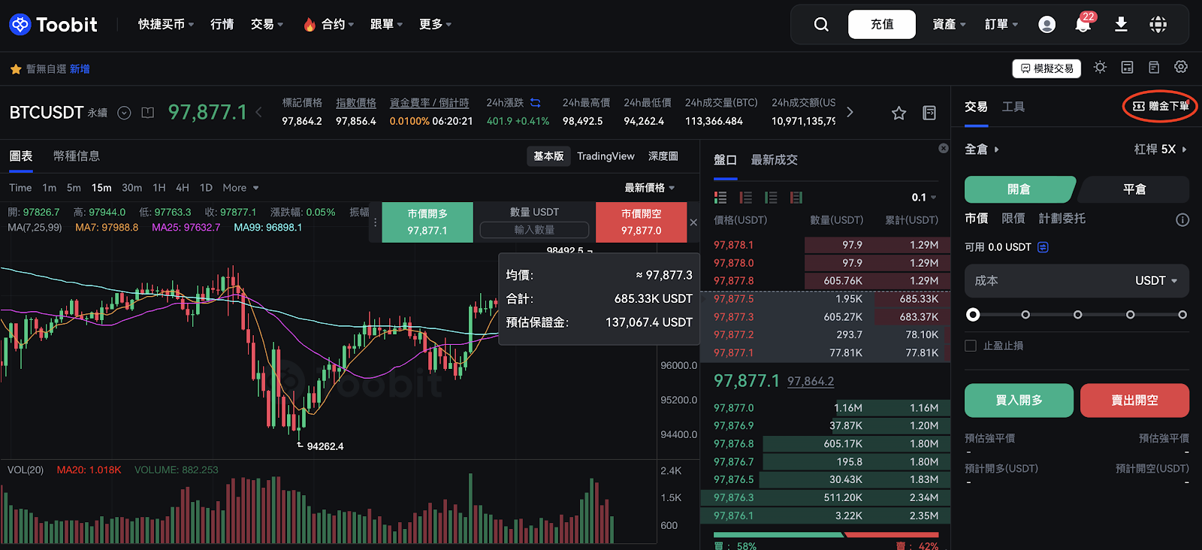Expand the 杠桿 5X leverage selector
Viewport: 1202px width, 550px height.
(1161, 150)
